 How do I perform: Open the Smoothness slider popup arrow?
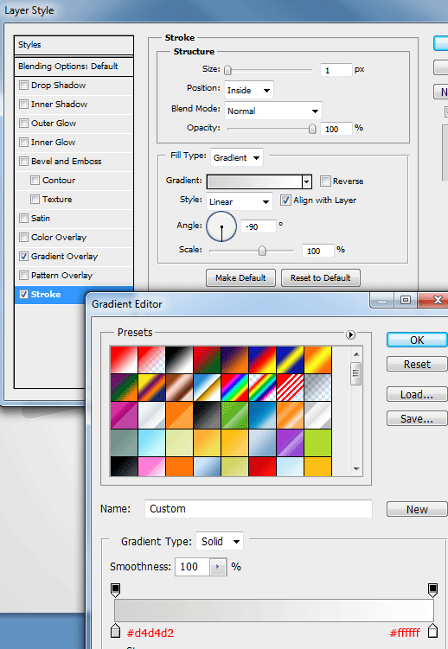coord(218,567)
